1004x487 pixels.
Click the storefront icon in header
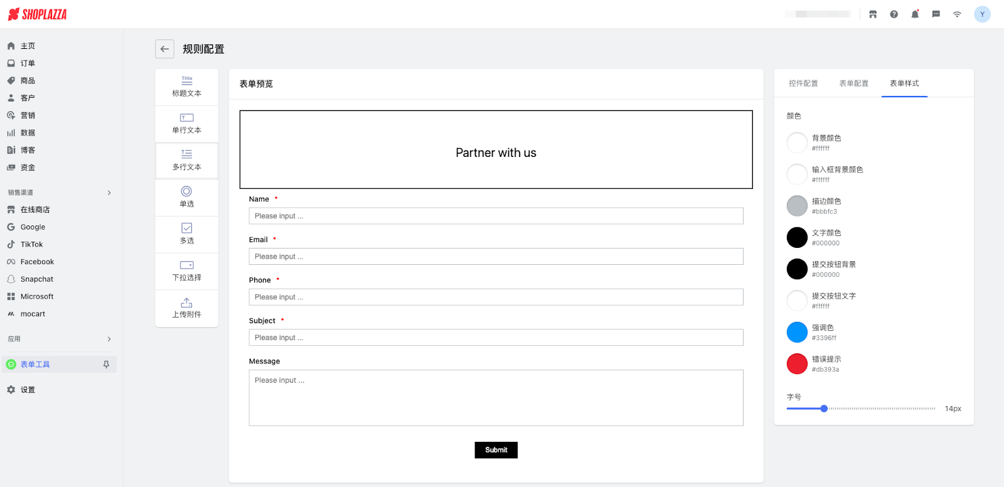(873, 14)
